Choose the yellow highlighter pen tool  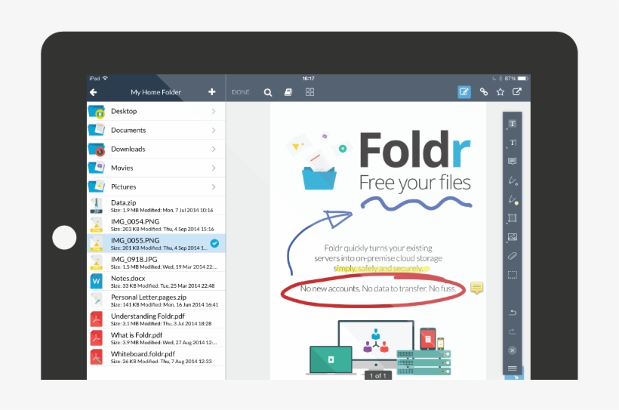(513, 199)
